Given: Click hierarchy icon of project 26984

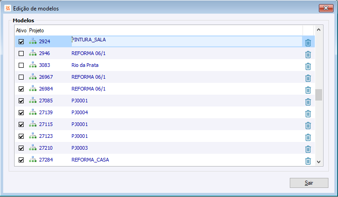Looking at the screenshot, I should point(33,88).
